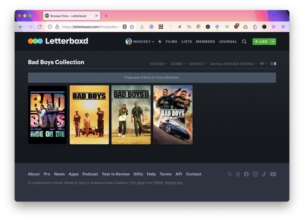Screen dimensions: 304x221
Task: Close the Browse Films tab
Action: [x=97, y=16]
